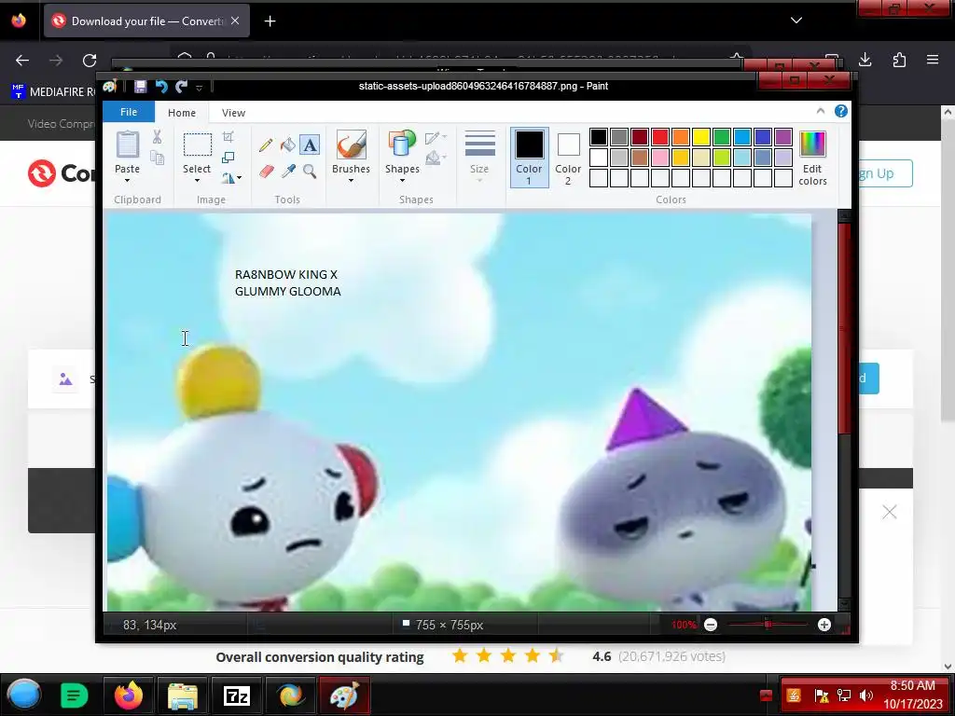Select the Download your file Firefox tab

click(146, 21)
